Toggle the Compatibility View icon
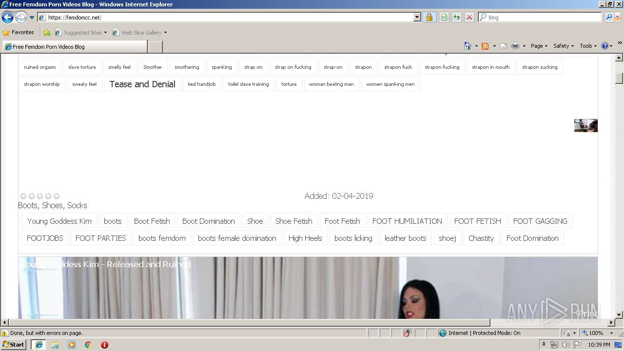Screen dimensions: 624x351 [x=444, y=17]
